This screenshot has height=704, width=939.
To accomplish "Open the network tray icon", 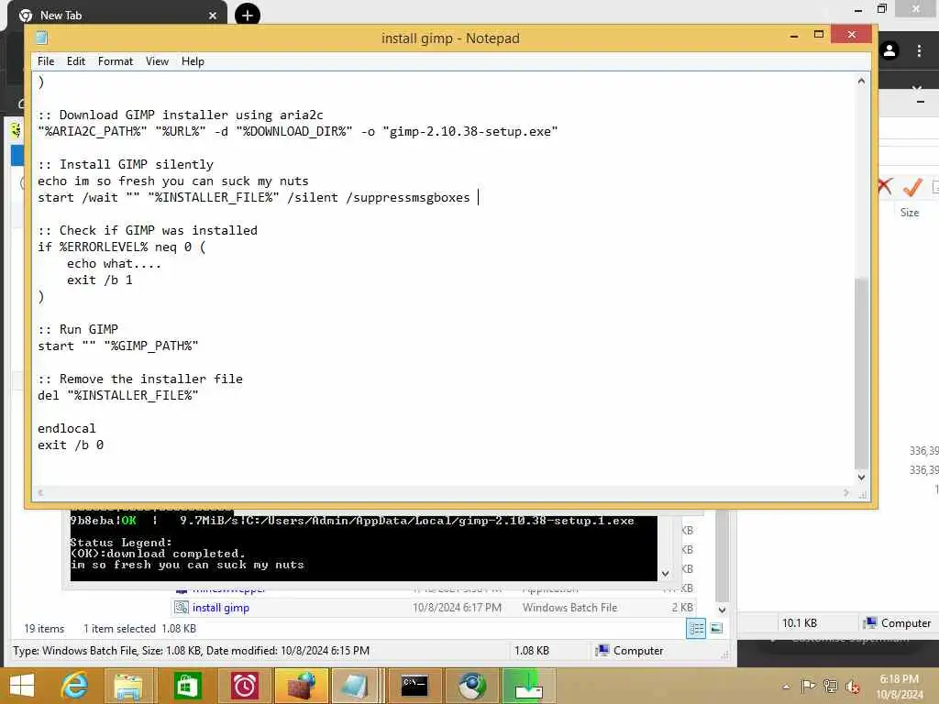I will (x=830, y=686).
